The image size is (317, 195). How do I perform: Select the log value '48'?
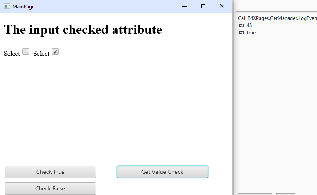pyautogui.click(x=249, y=25)
